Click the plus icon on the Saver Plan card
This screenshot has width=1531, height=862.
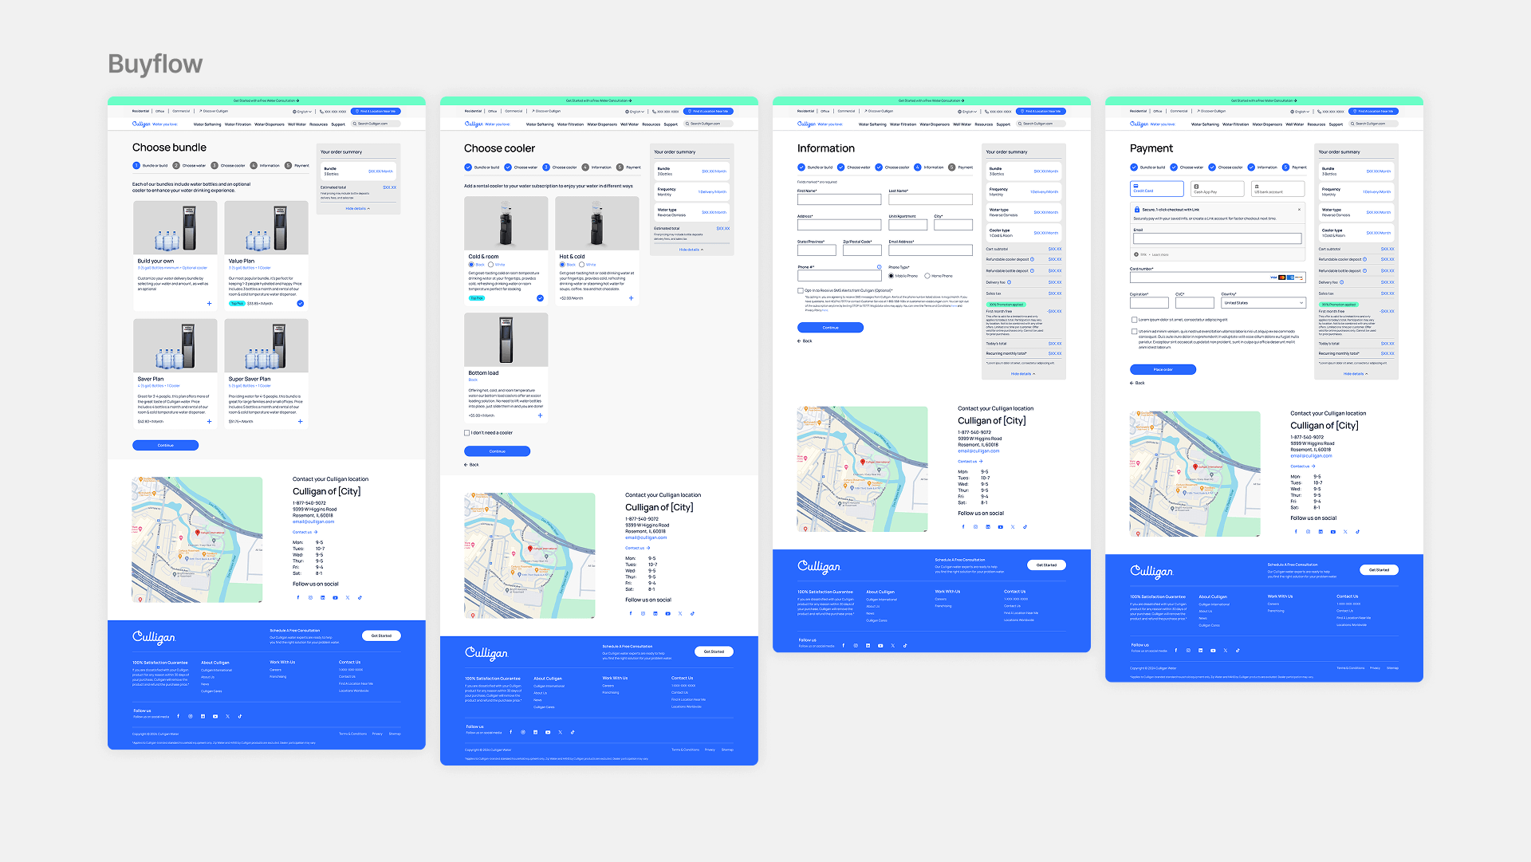click(210, 421)
